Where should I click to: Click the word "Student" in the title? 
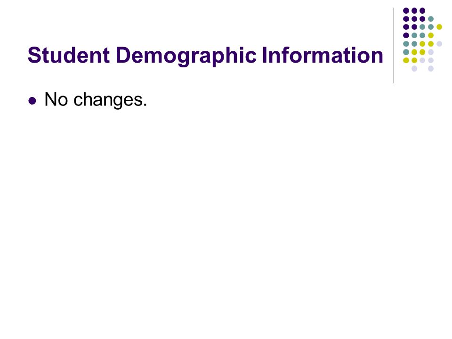pos(69,55)
